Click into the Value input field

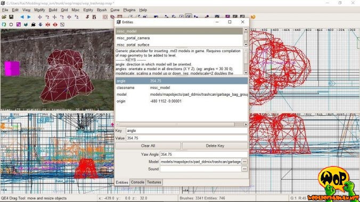(187, 138)
